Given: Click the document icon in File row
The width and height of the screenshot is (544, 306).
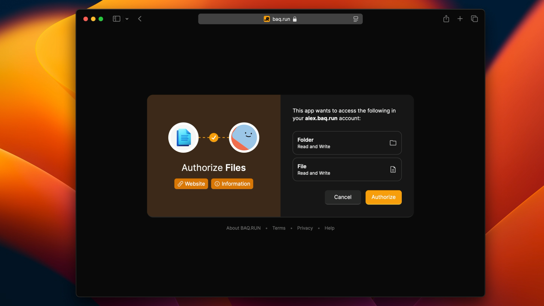Looking at the screenshot, I should (x=393, y=169).
